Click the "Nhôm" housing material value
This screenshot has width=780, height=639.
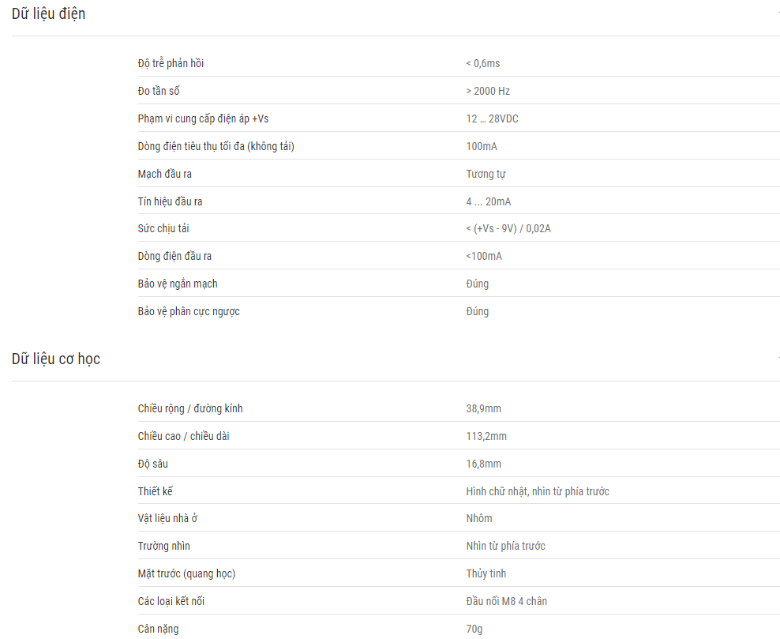pyautogui.click(x=479, y=518)
